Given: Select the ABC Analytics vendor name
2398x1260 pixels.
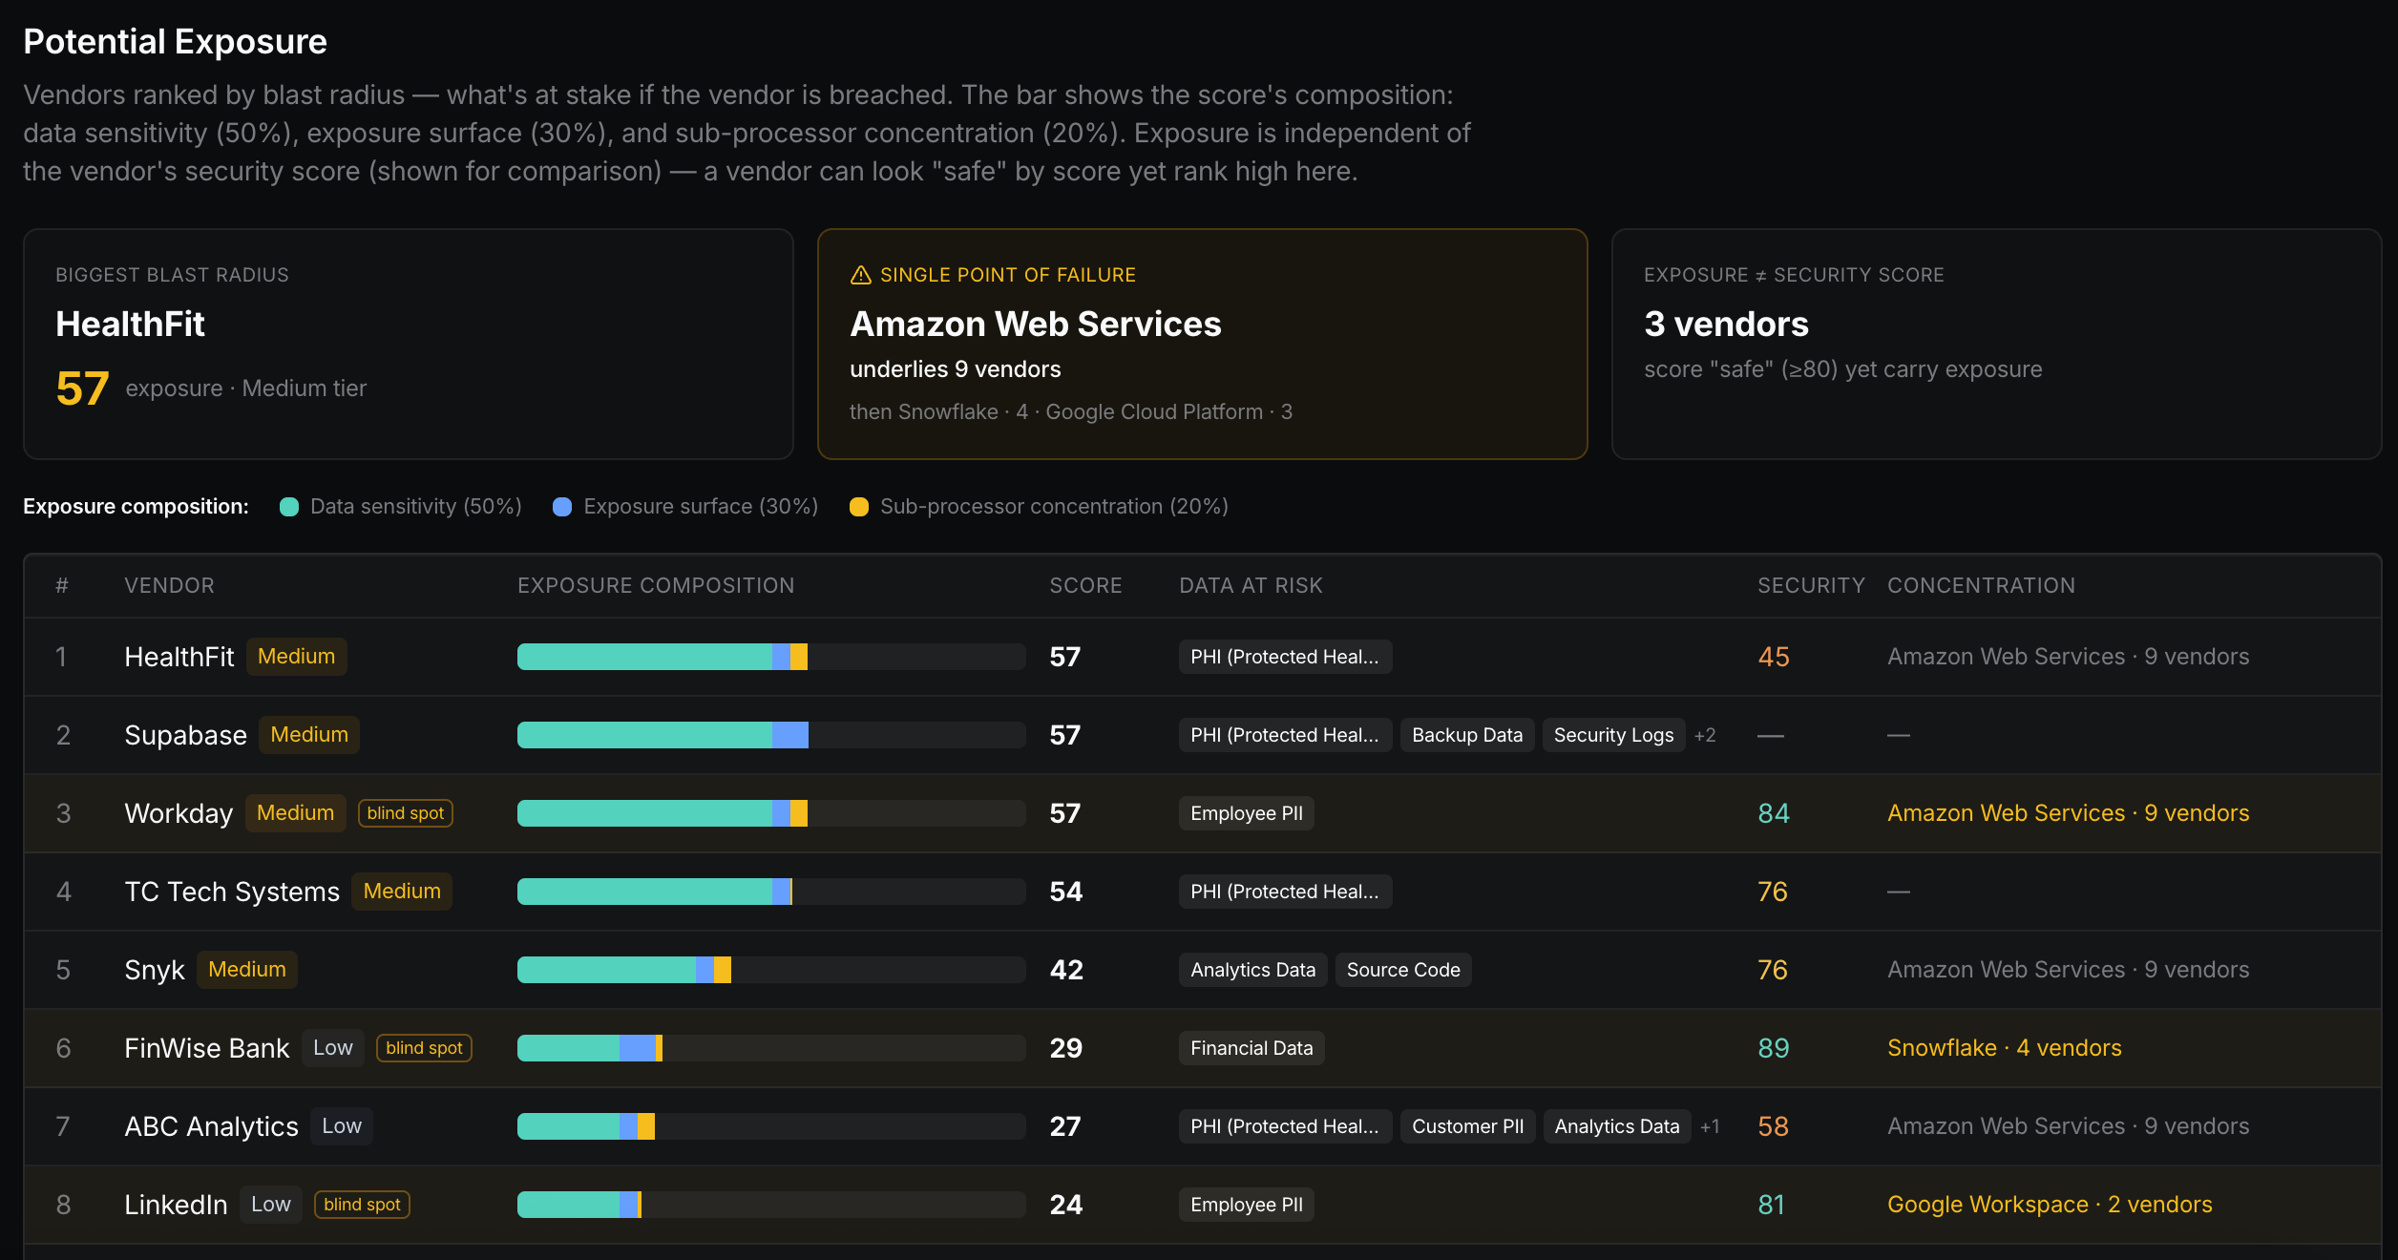Looking at the screenshot, I should coord(211,1126).
